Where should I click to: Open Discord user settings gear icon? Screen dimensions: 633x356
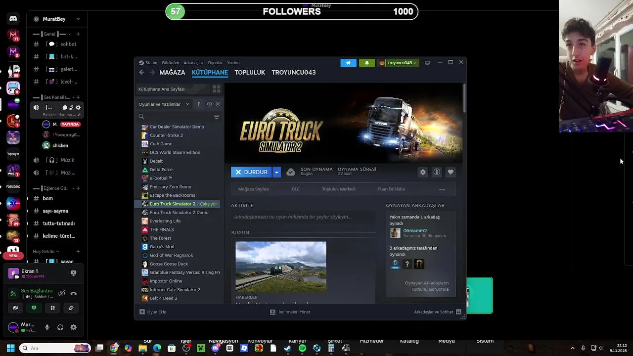pyautogui.click(x=74, y=327)
